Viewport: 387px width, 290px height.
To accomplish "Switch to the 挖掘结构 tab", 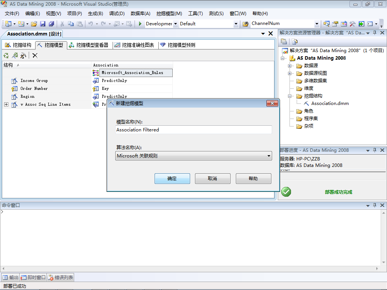I will click(x=18, y=45).
